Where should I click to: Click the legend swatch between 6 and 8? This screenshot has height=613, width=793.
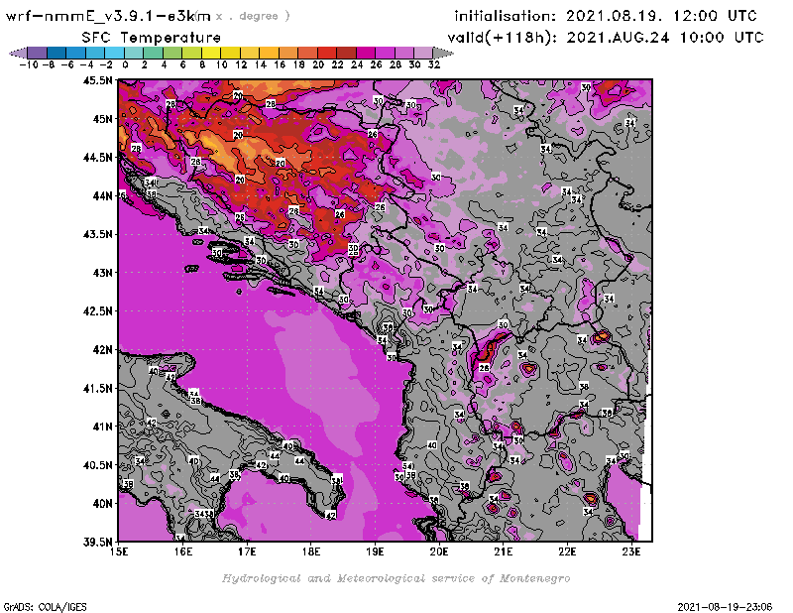tap(191, 53)
